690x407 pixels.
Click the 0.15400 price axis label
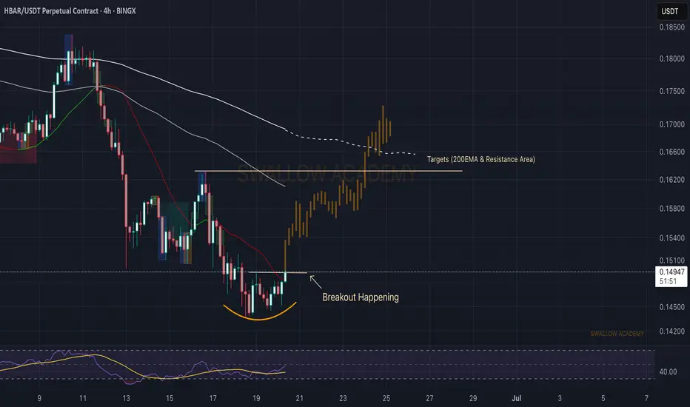(671, 238)
